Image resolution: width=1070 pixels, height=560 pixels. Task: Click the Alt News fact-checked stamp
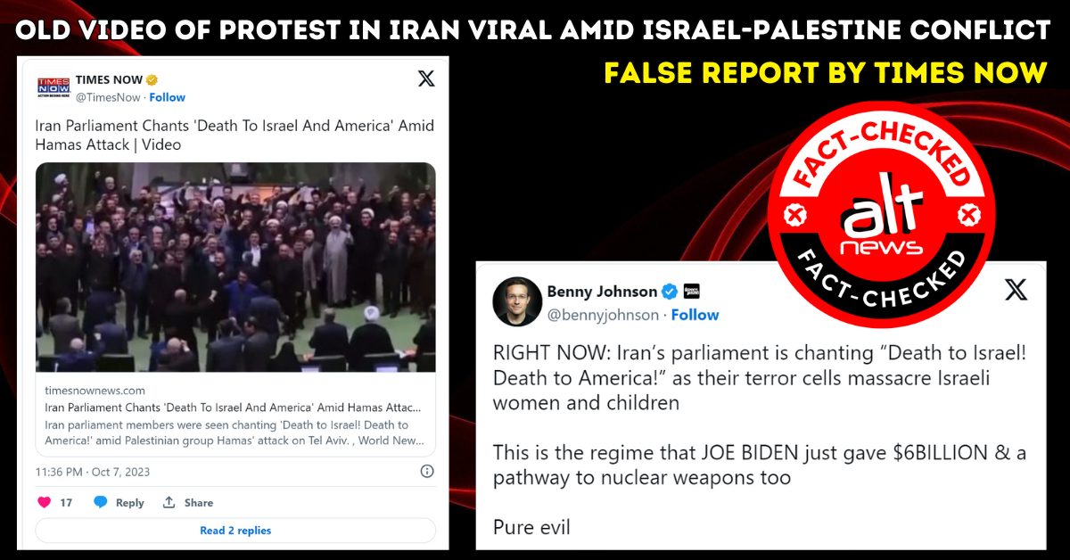881,213
